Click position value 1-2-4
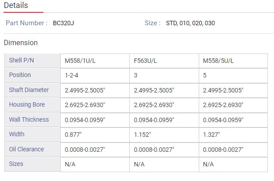Viewport: 274px width, 181px height. click(72, 75)
